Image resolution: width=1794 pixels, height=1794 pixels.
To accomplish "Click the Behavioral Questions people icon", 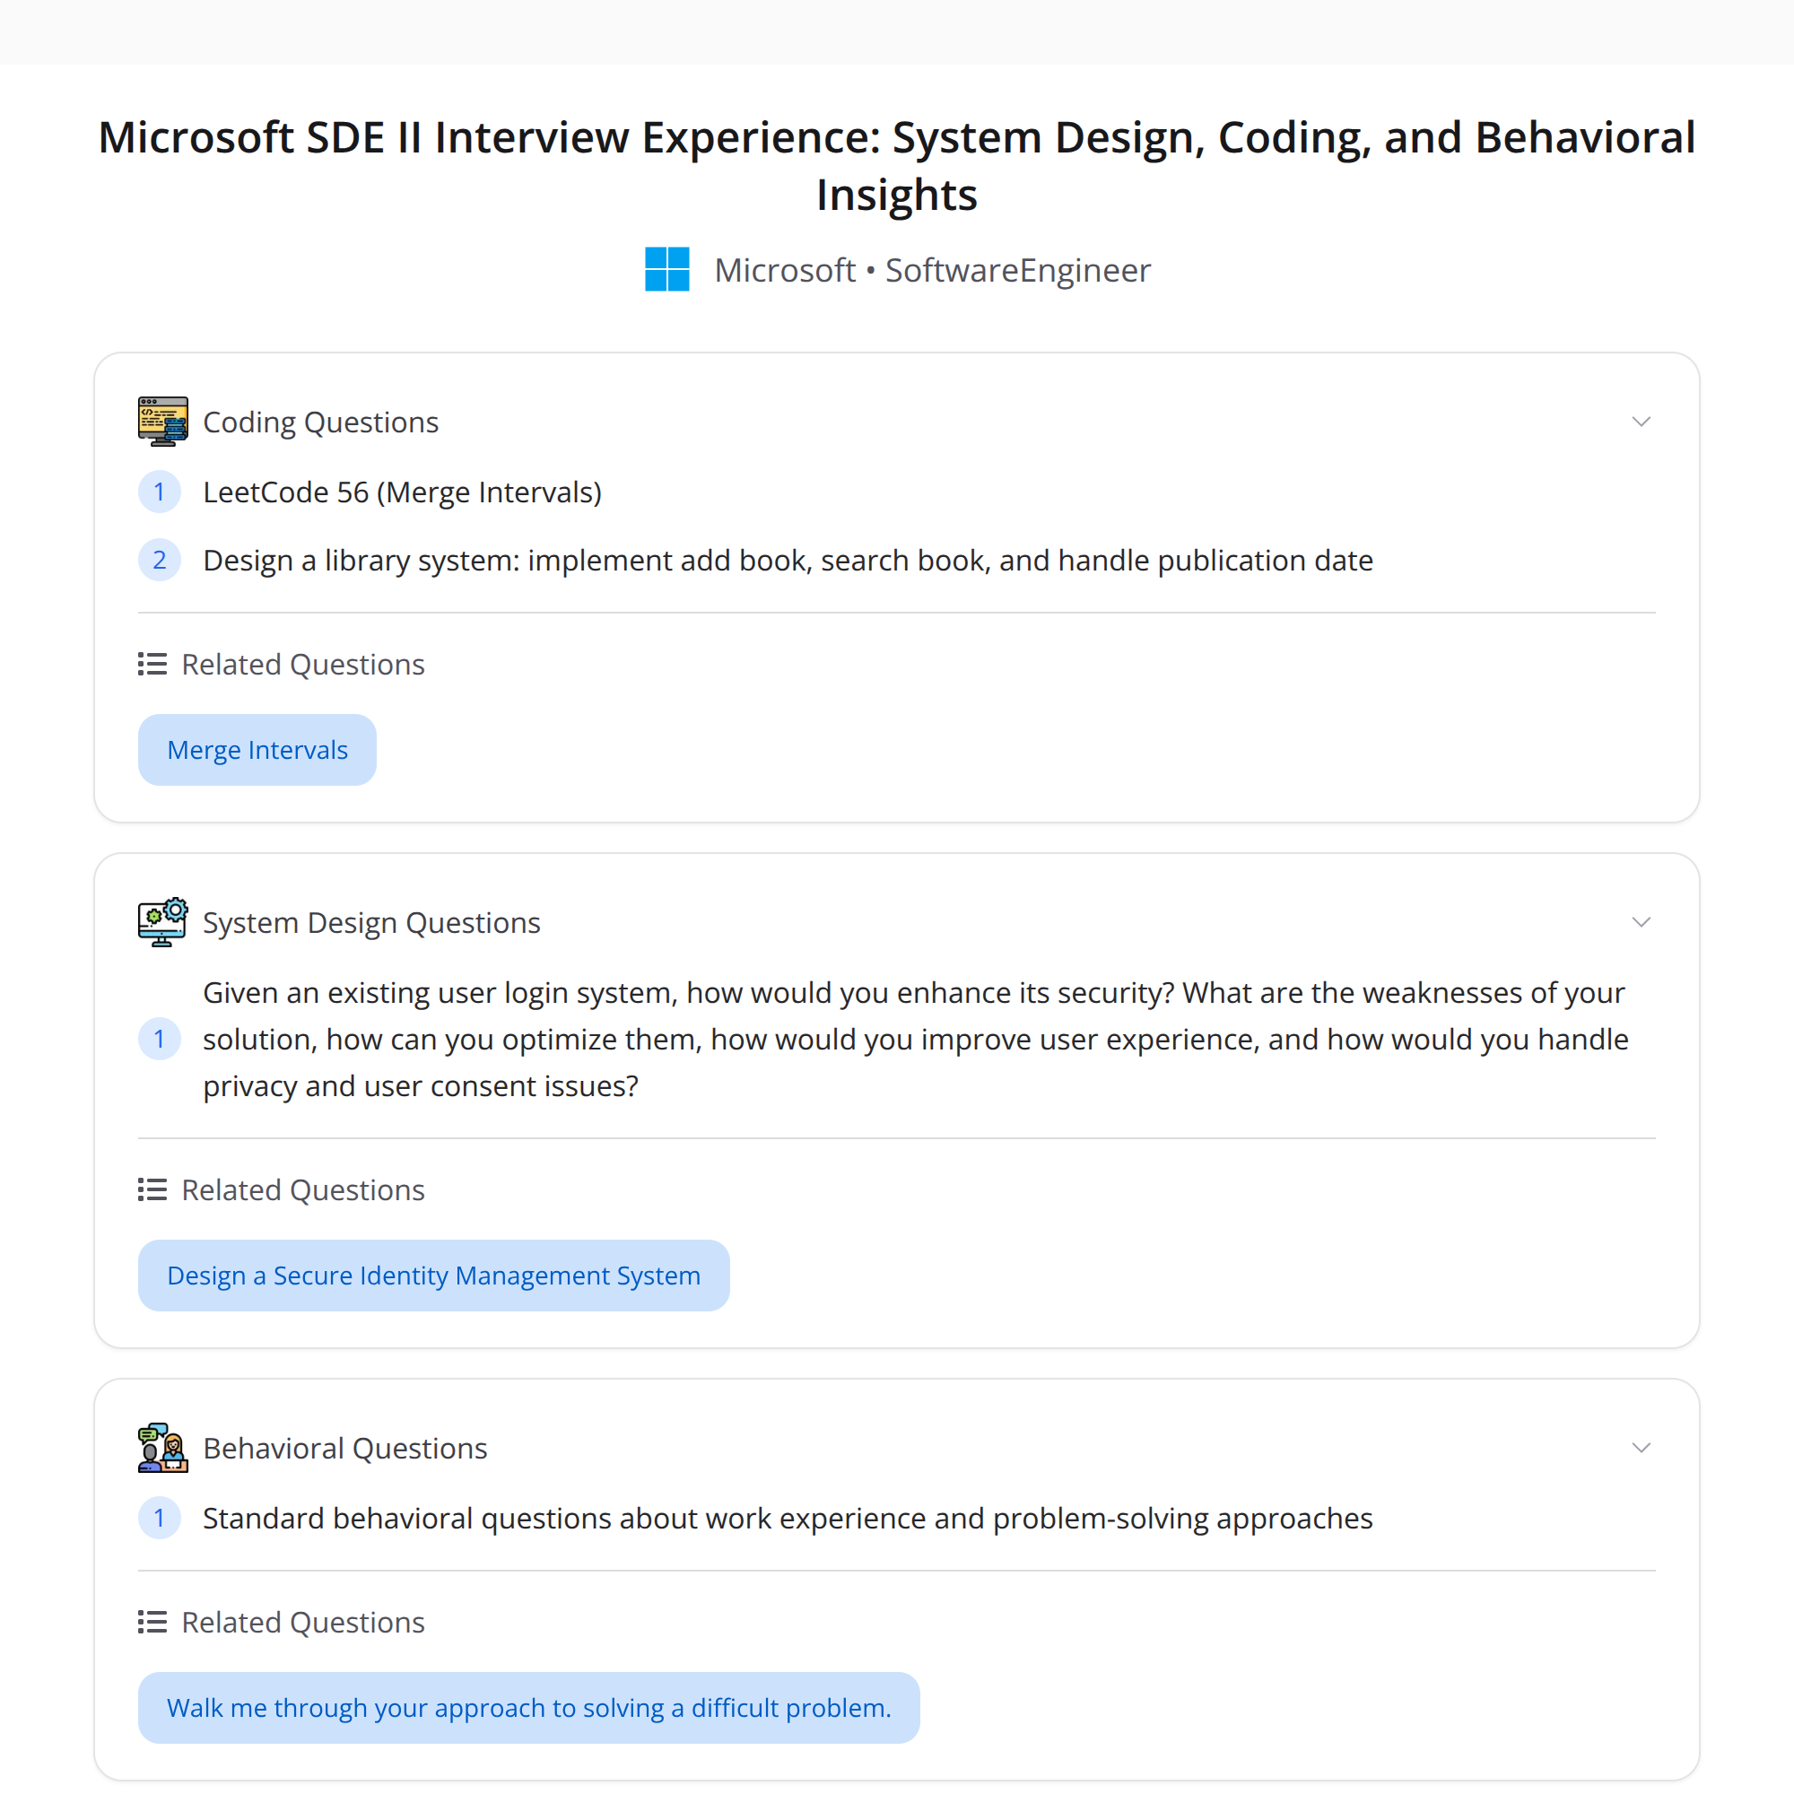I will 162,1448.
